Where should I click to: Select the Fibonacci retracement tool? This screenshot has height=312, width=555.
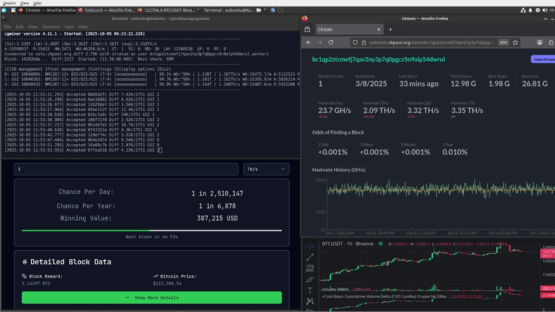[310, 268]
